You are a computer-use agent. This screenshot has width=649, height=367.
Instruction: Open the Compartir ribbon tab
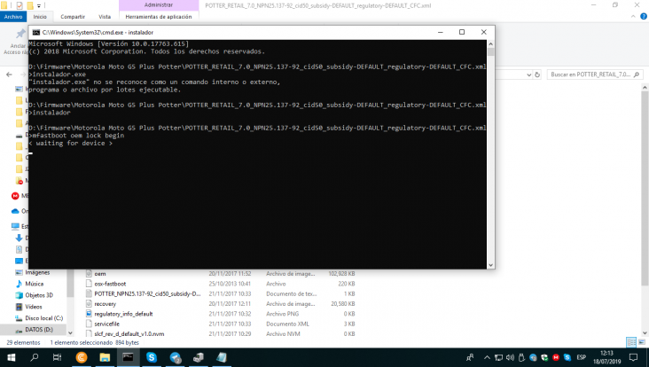click(x=73, y=17)
